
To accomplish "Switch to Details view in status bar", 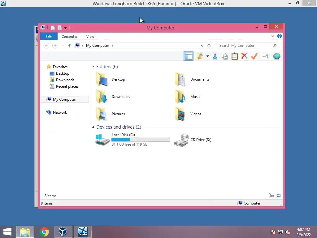I will click(x=271, y=196).
